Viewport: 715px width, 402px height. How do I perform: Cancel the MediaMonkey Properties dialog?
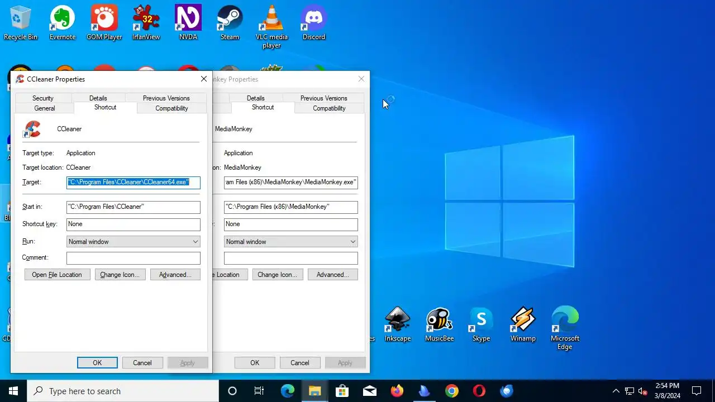(300, 363)
